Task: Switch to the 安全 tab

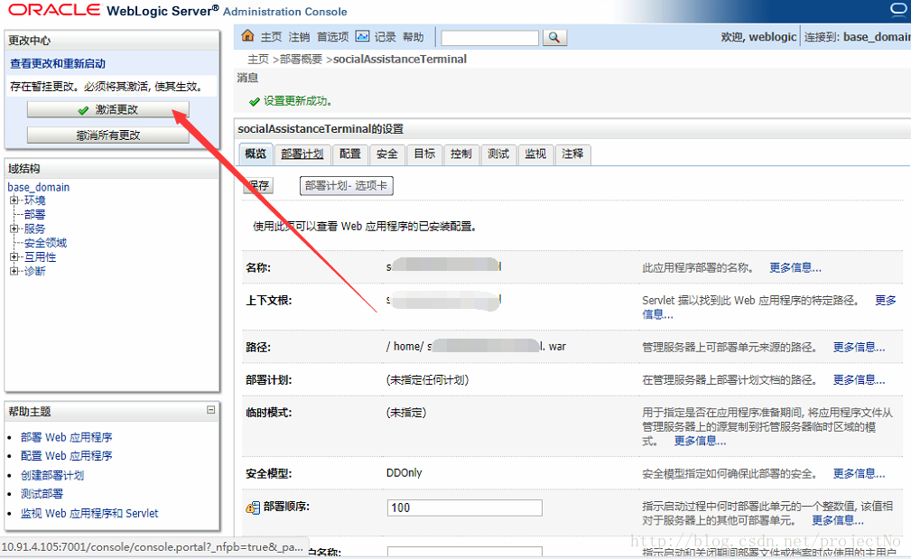Action: pos(387,154)
